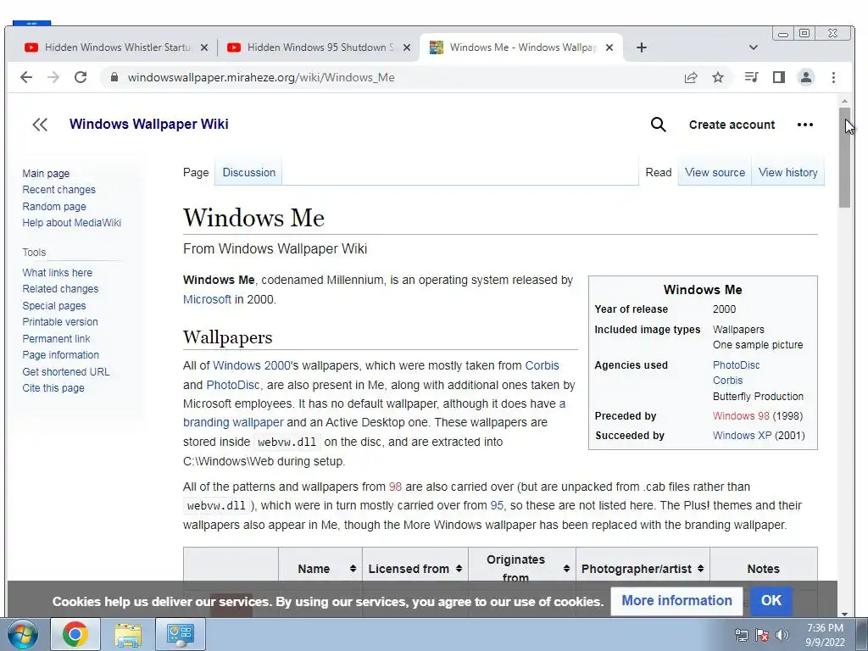Go to Main page in sidebar

46,173
